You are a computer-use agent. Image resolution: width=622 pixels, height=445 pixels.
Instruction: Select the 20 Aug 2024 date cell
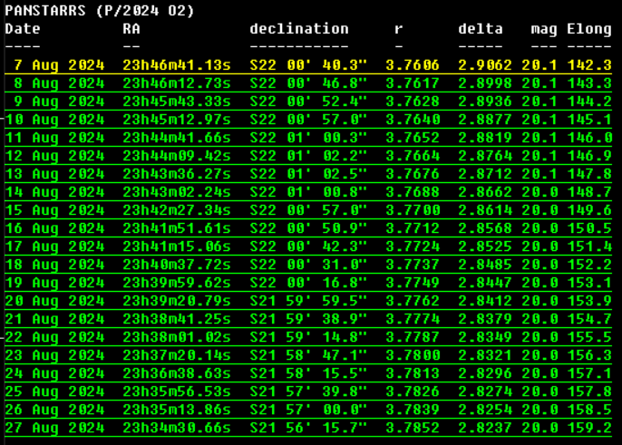[x=55, y=301]
